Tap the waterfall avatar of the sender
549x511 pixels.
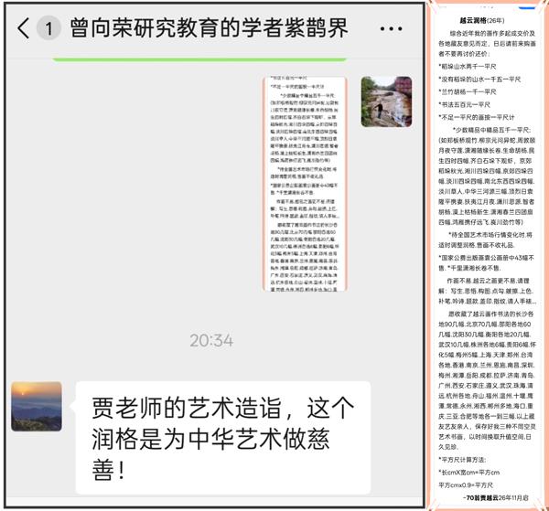(386, 101)
